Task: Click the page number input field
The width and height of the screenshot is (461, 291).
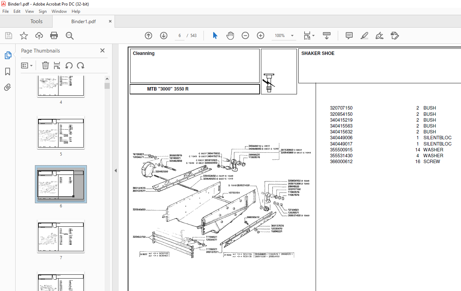Action: (180, 36)
